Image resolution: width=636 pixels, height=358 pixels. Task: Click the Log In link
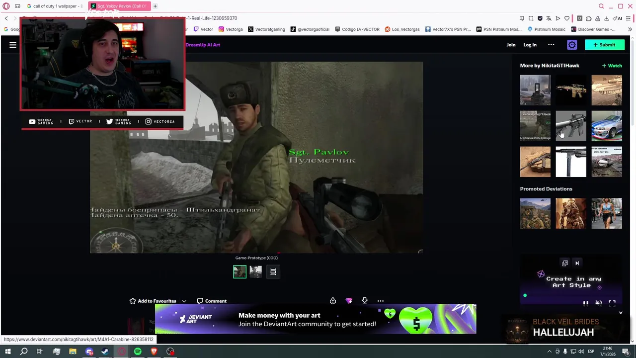[x=530, y=45]
